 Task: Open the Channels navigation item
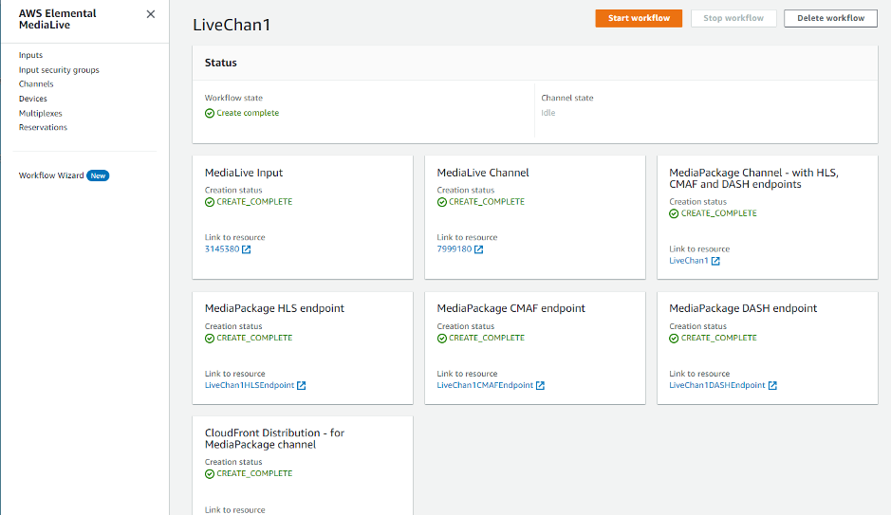36,84
